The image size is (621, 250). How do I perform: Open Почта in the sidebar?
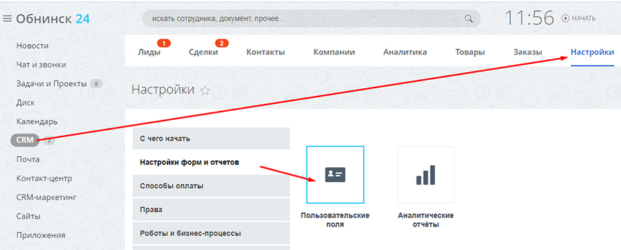28,159
